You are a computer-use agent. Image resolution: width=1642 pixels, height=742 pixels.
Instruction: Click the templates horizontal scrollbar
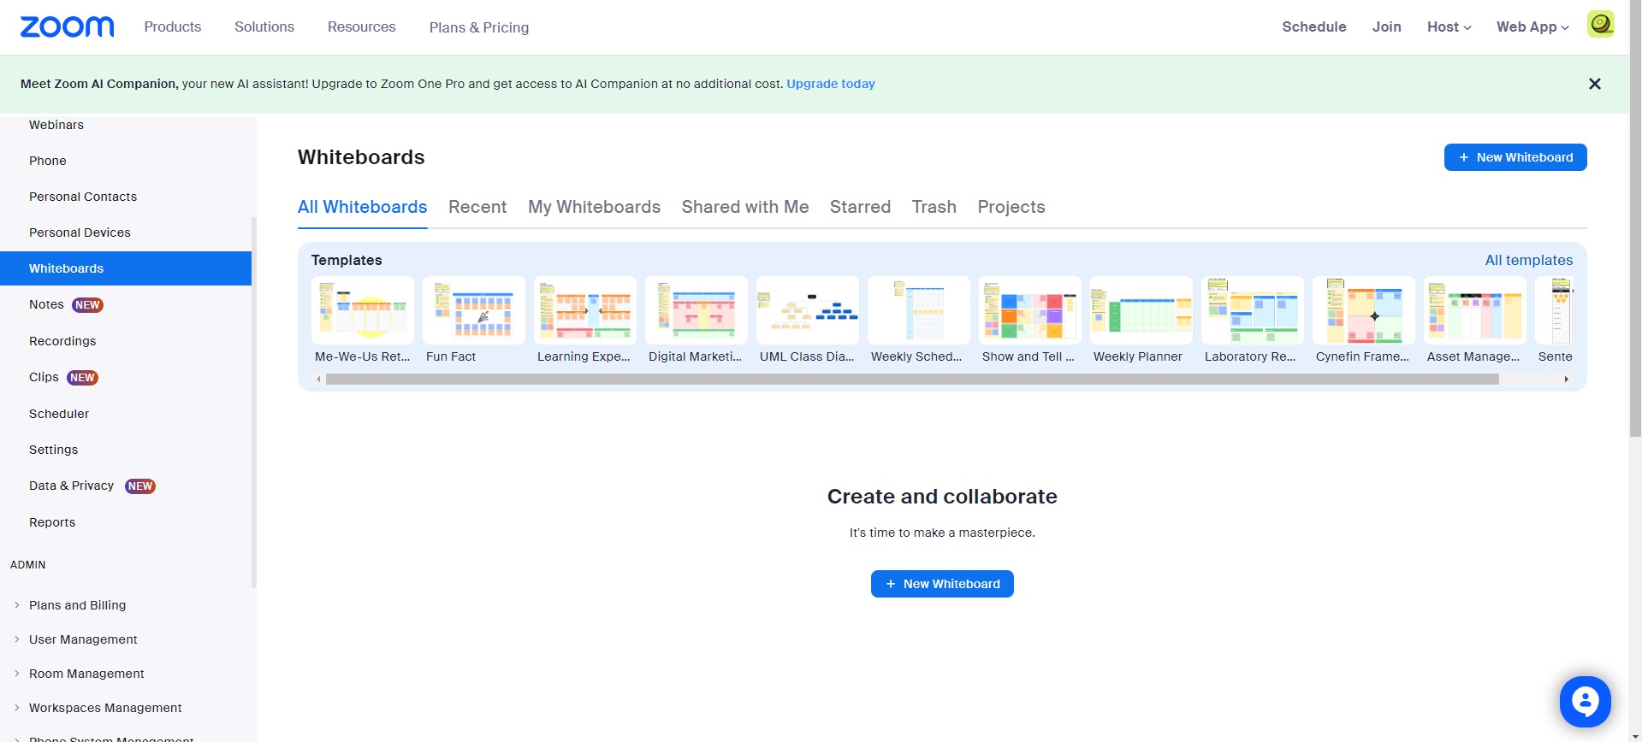(912, 379)
